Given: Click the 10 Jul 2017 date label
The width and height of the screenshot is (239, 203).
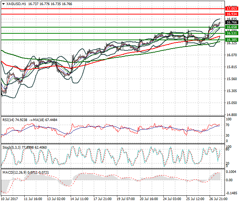Looking at the screenshot, I should (x=9, y=199).
